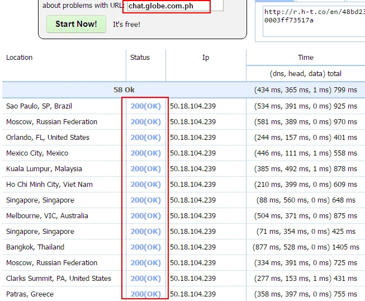Select the Bangkok, Thailand location
365x301 pixels.
[x=35, y=247]
